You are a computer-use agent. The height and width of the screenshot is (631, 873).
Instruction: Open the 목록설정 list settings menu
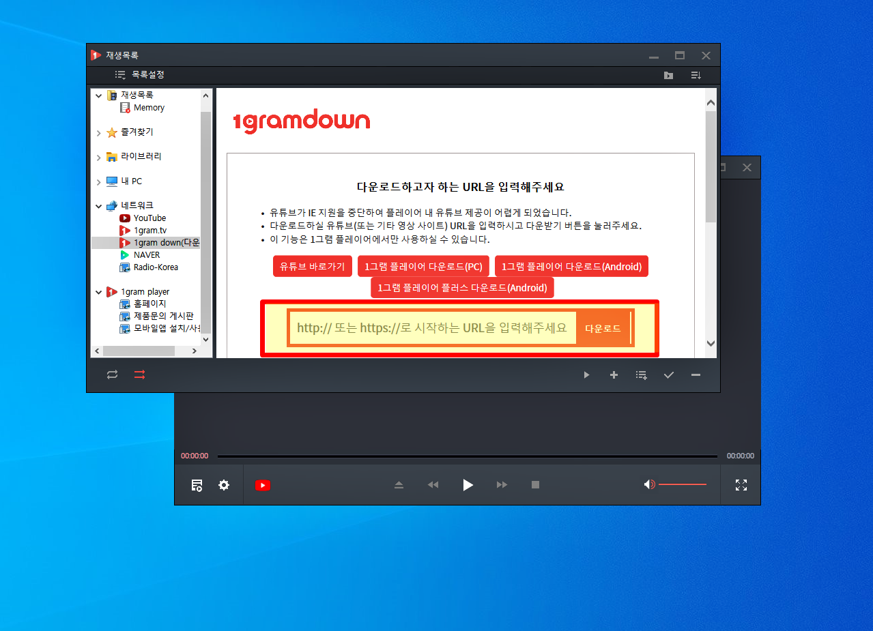click(x=139, y=74)
